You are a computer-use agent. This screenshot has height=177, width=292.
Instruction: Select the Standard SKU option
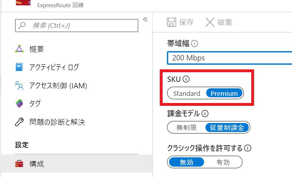187,94
